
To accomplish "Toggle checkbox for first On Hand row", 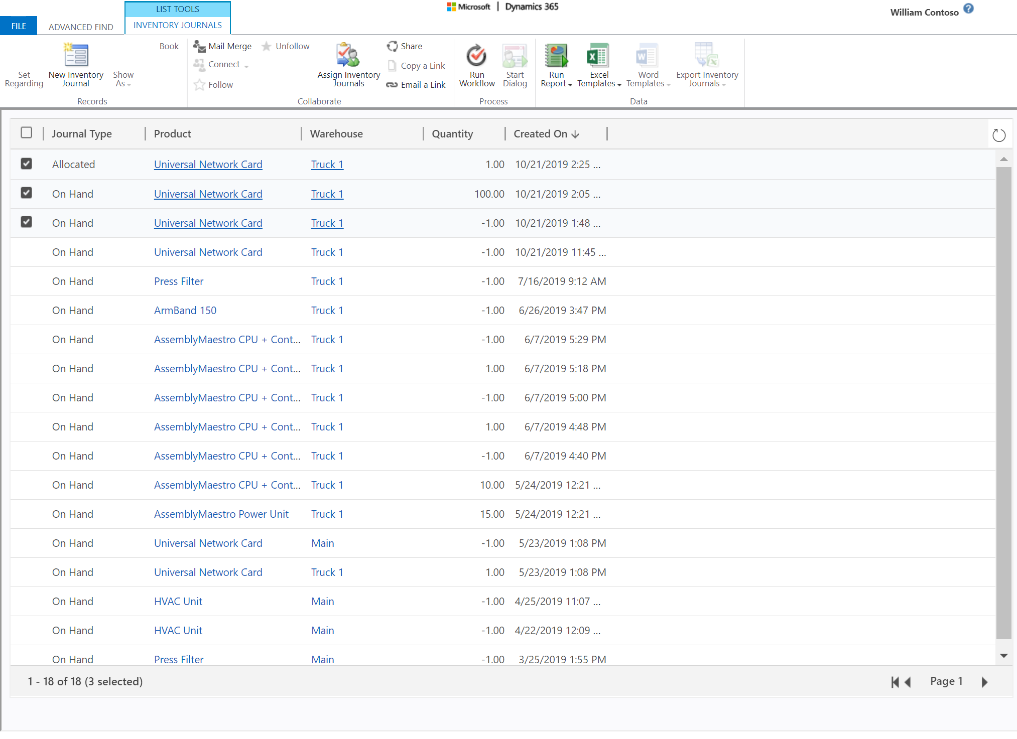I will point(26,193).
